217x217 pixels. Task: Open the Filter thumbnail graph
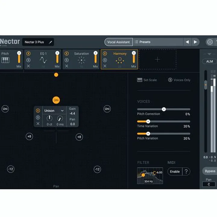click(150, 176)
